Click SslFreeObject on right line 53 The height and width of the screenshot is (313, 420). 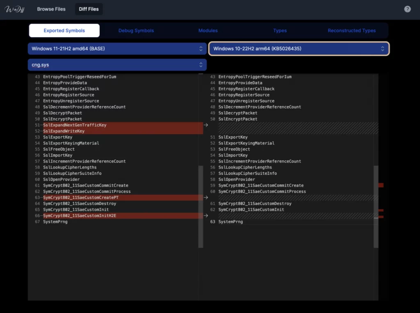tap(234, 149)
